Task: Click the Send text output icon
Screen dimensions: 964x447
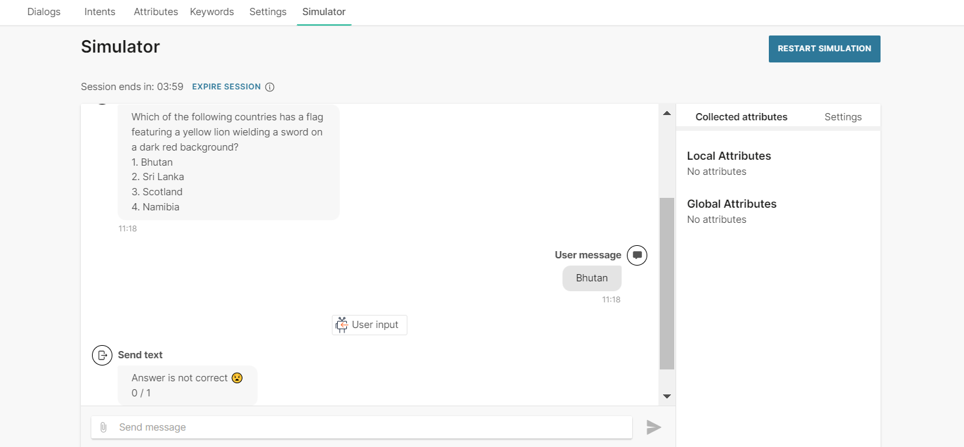Action: [x=102, y=355]
